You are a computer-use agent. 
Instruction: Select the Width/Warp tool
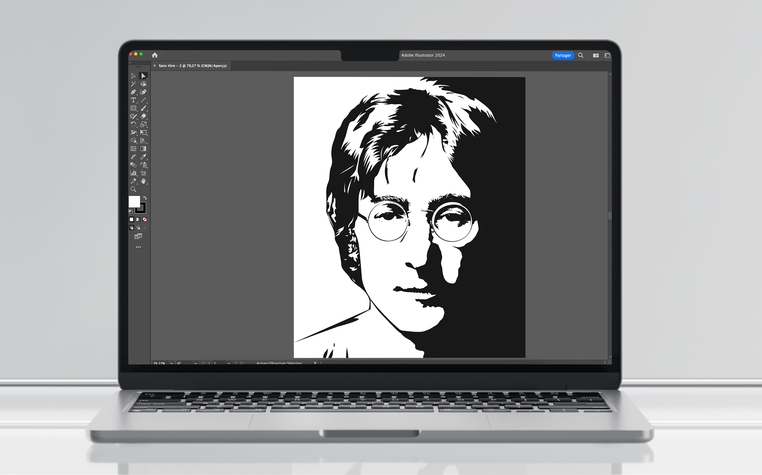[133, 132]
